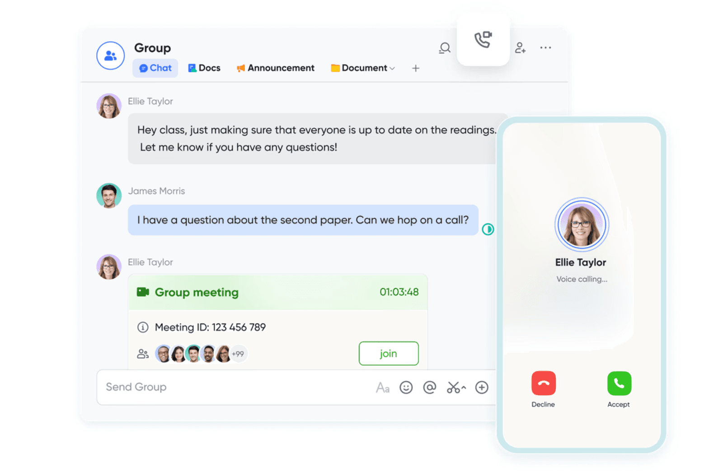Click the Send Group message field
The image size is (723, 472).
[x=235, y=388]
